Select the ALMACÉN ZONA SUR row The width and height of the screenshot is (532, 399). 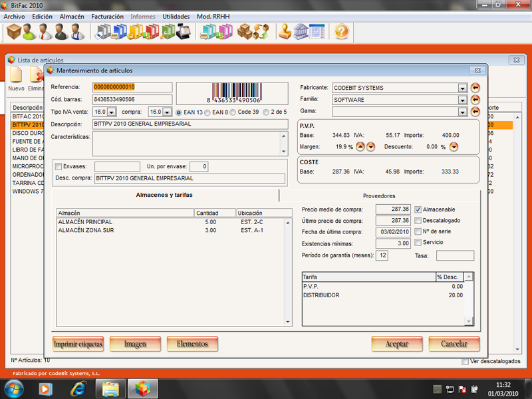170,230
